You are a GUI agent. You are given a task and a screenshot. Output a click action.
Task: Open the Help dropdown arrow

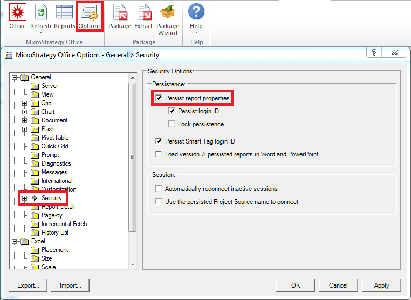[196, 33]
